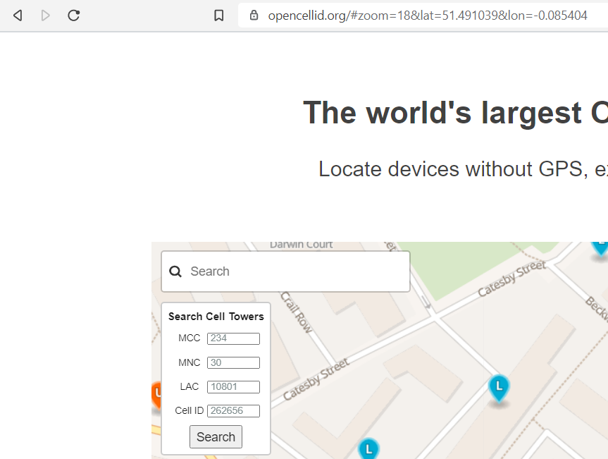Reload the page with the refresh icon
Viewport: 608px width, 459px height.
point(74,16)
